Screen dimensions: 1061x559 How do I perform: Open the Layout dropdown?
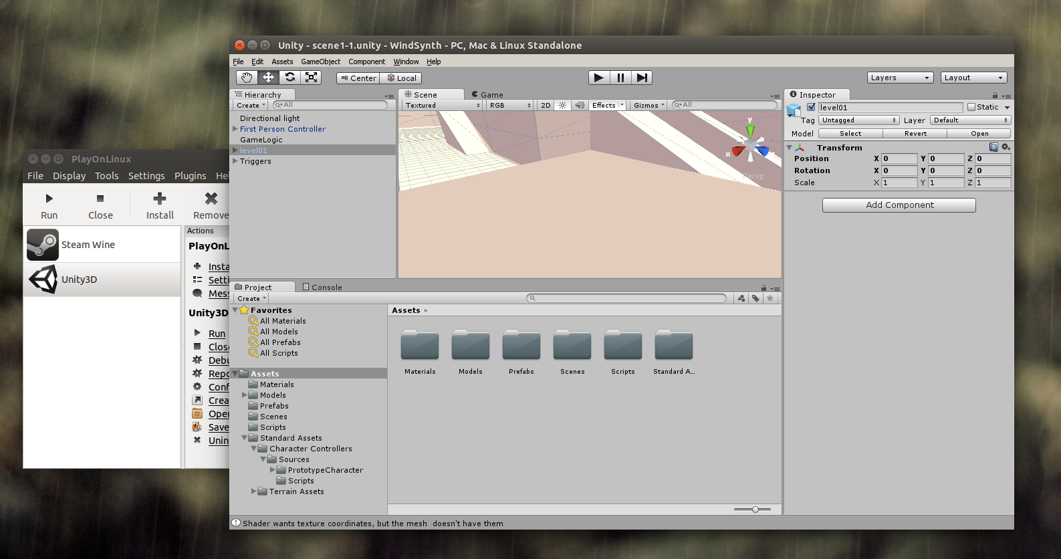coord(973,78)
